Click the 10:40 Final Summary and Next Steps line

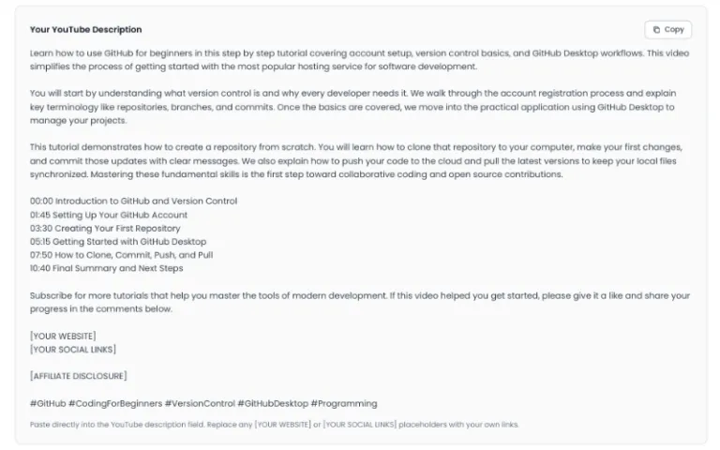pos(107,268)
